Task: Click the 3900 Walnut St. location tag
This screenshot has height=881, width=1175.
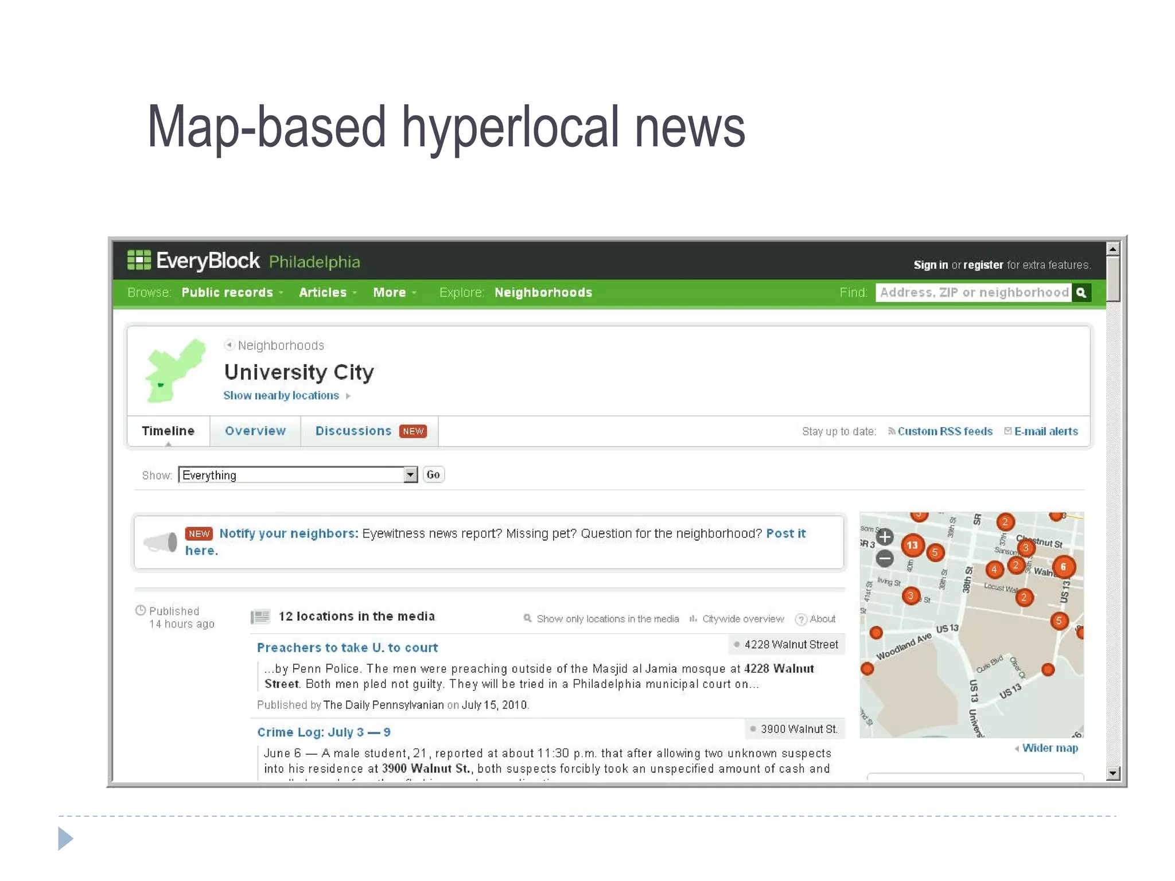Action: pos(795,729)
